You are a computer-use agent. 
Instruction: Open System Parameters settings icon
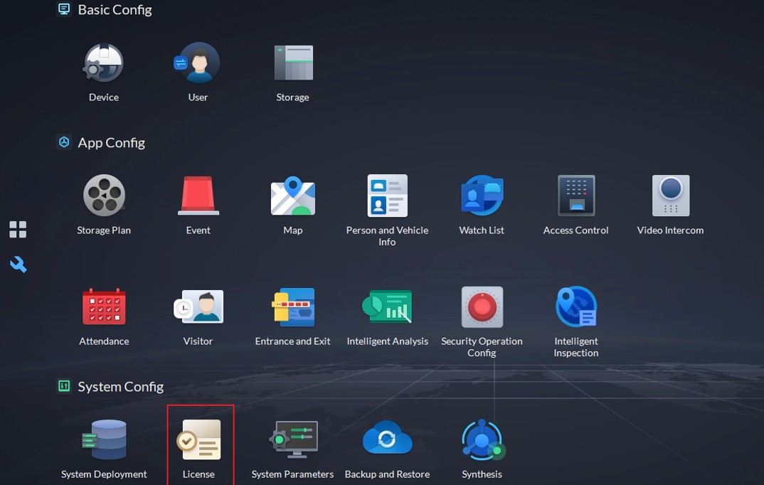click(293, 440)
